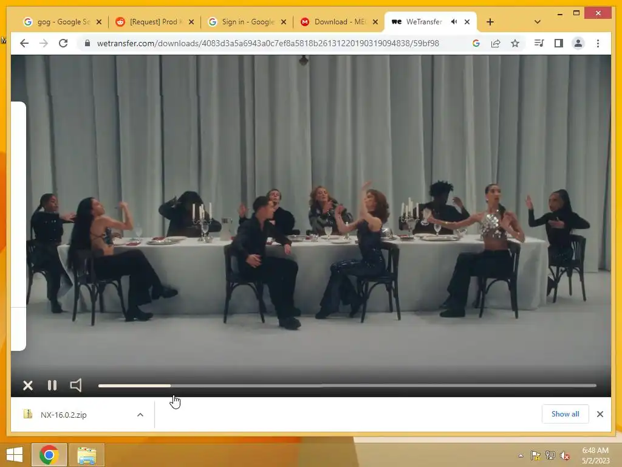Focus the wetransfer.com address bar
This screenshot has height=467, width=622.
[268, 43]
